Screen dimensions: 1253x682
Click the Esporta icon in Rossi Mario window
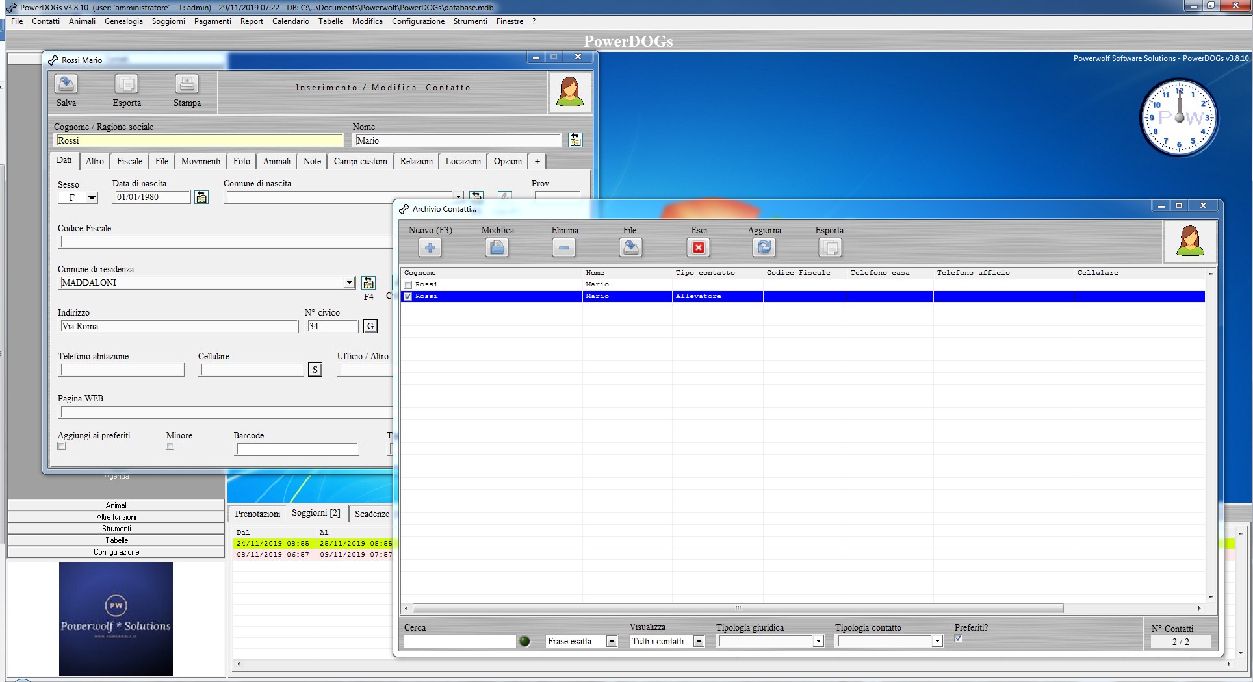pos(126,84)
